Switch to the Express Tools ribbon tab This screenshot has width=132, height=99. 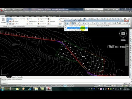(52, 16)
